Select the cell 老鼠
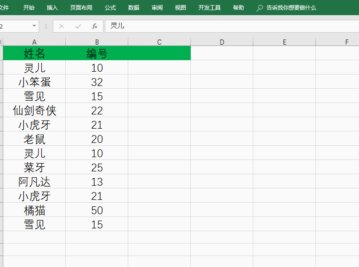This screenshot has height=267, width=359. click(34, 138)
